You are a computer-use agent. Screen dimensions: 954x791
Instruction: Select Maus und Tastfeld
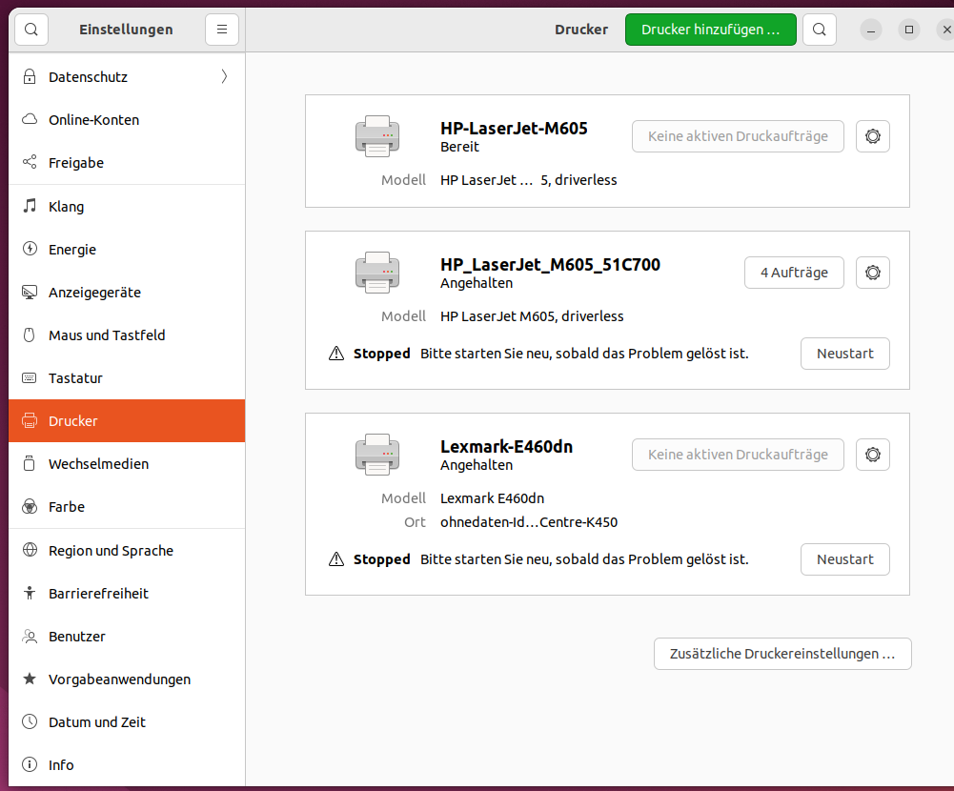click(127, 335)
